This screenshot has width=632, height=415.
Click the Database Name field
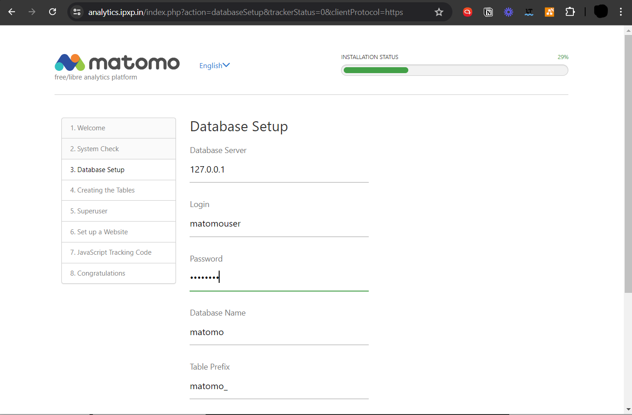279,332
